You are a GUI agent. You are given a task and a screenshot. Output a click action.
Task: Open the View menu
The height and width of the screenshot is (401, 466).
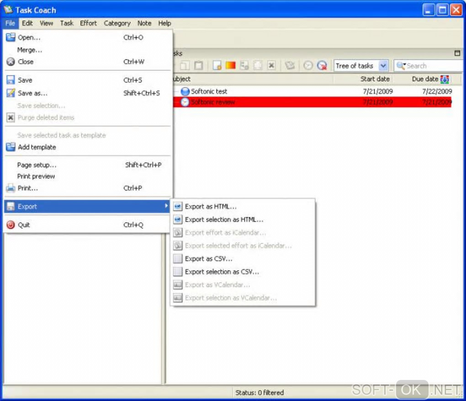click(46, 23)
